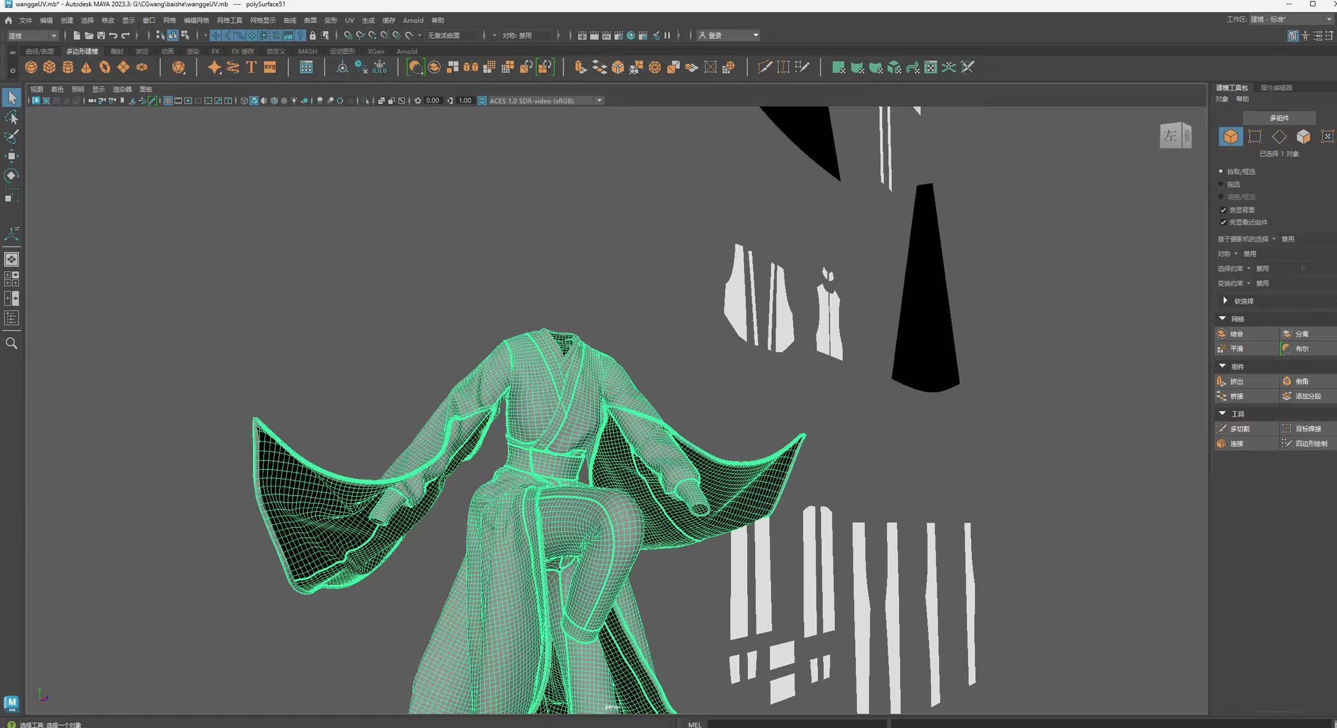The width and height of the screenshot is (1337, 728).
Task: Toggle the 亮显最近组件 checkbox
Action: 1223,222
